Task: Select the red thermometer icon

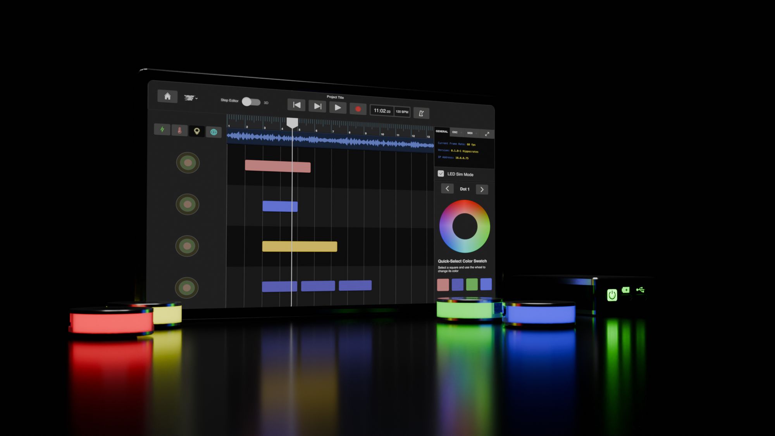Action: pos(179,131)
